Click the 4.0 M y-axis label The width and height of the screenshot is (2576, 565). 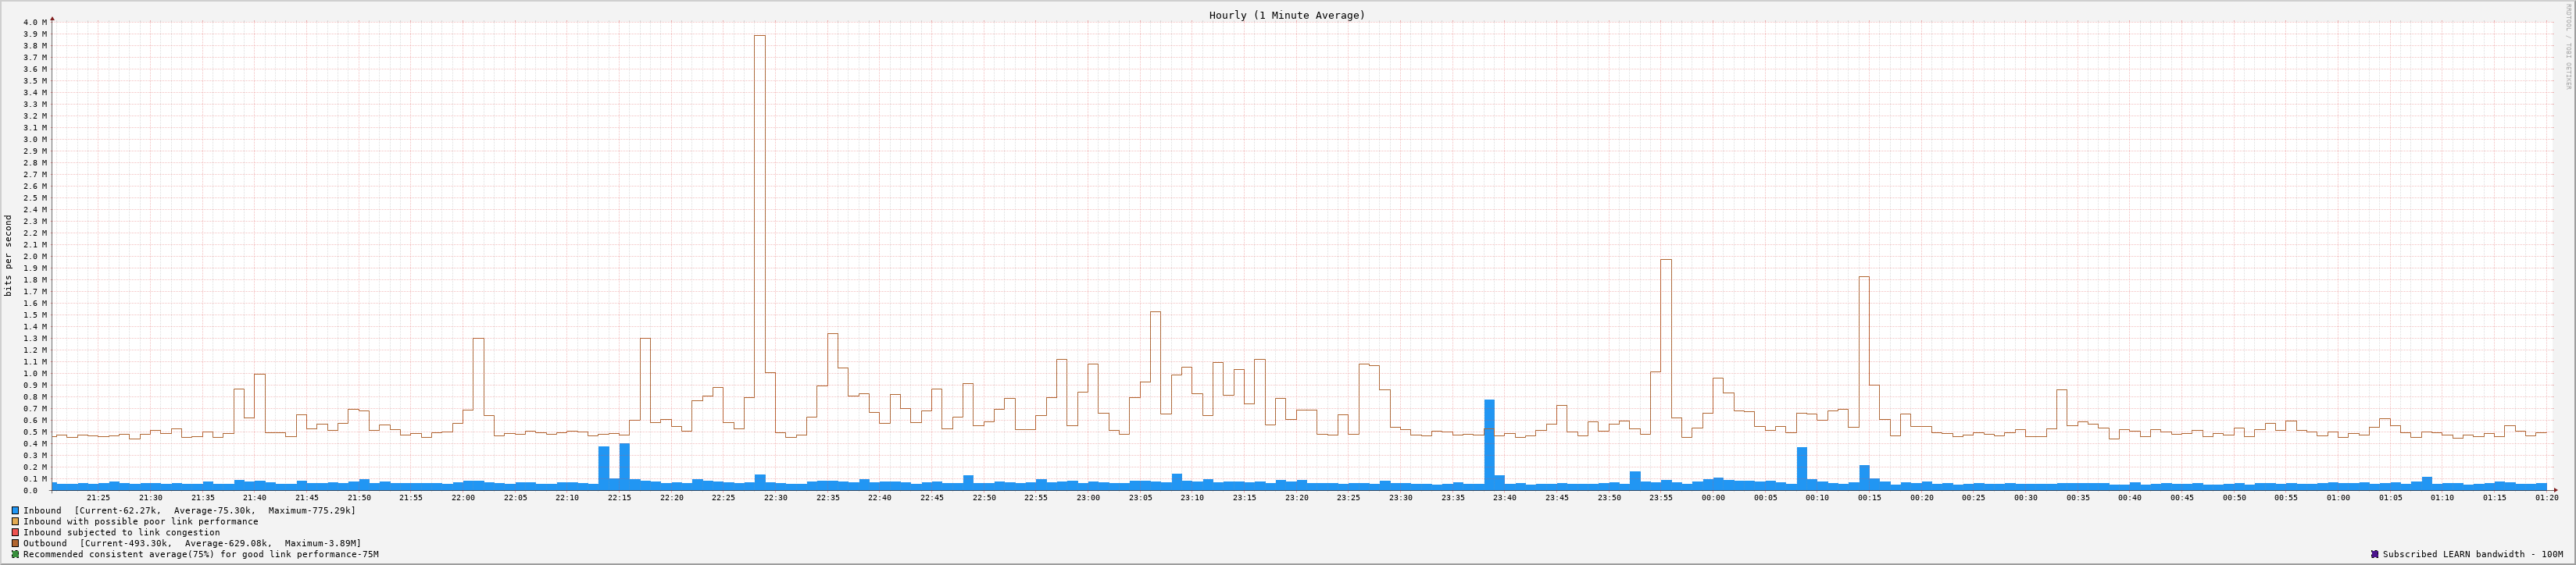pos(34,22)
